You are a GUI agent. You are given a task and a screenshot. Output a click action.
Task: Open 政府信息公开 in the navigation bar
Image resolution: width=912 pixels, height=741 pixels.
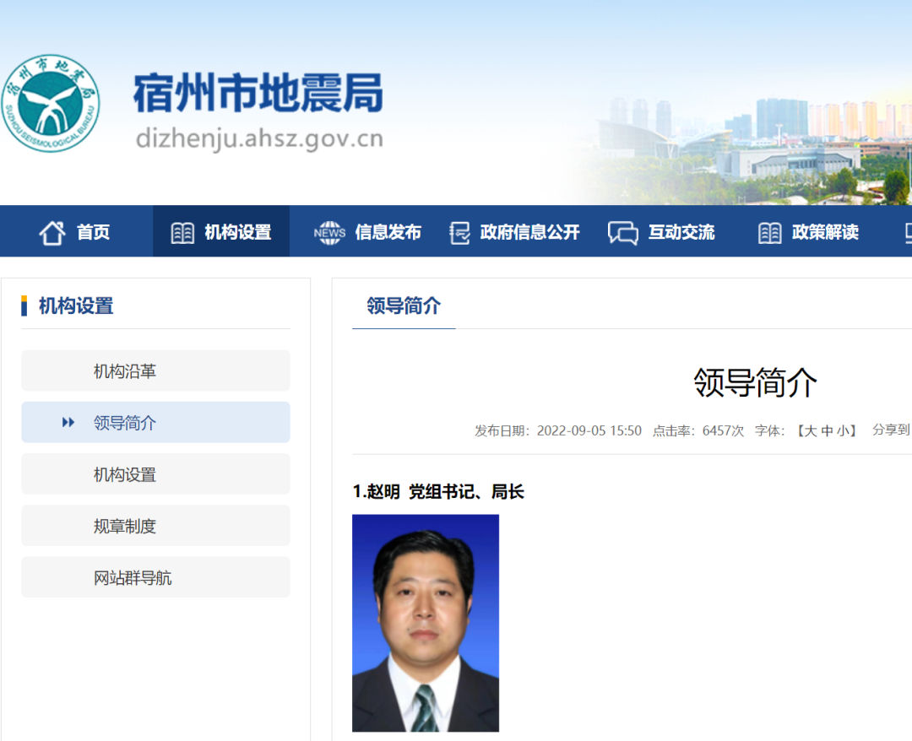click(x=529, y=232)
